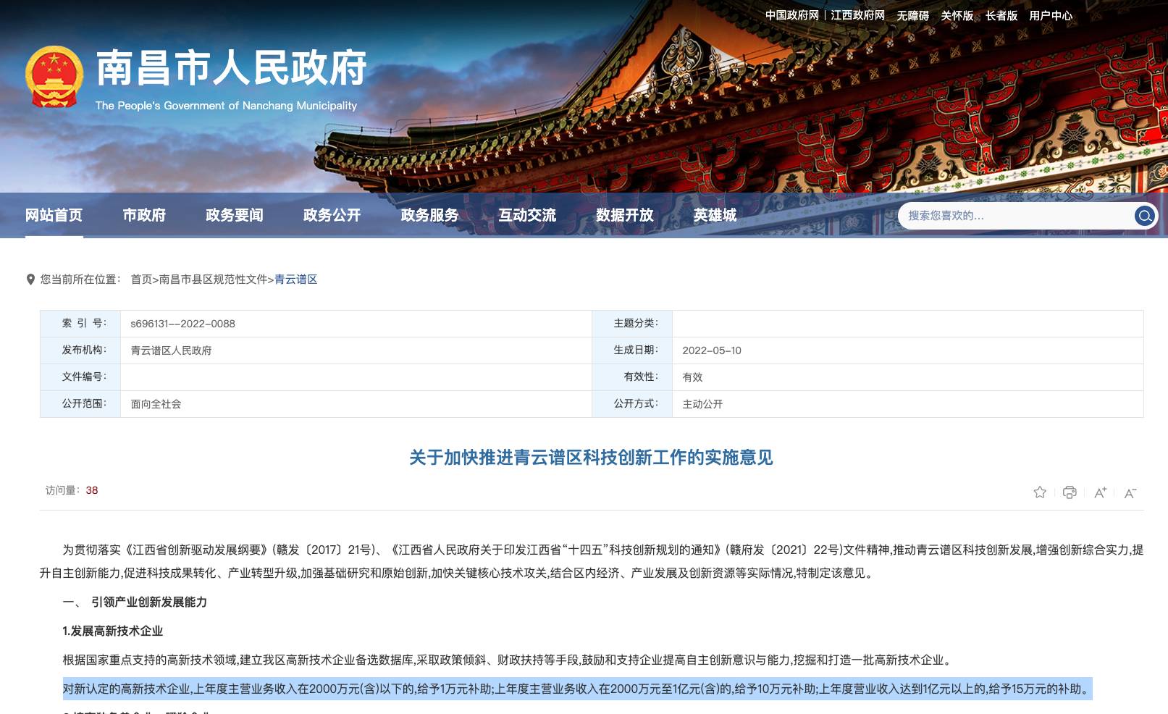Click the national emblem logo
This screenshot has height=714, width=1168.
click(x=54, y=77)
